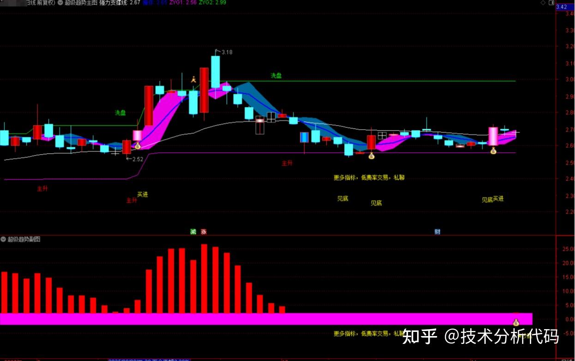Screen dimensions: 575x361
Task: Click the upper green 洗盘 label
Action: coord(276,76)
